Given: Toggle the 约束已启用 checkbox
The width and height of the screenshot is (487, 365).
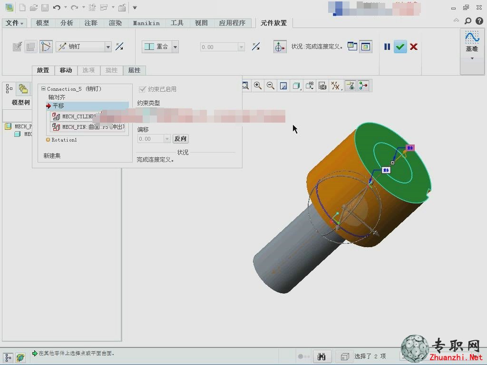Looking at the screenshot, I should [142, 89].
